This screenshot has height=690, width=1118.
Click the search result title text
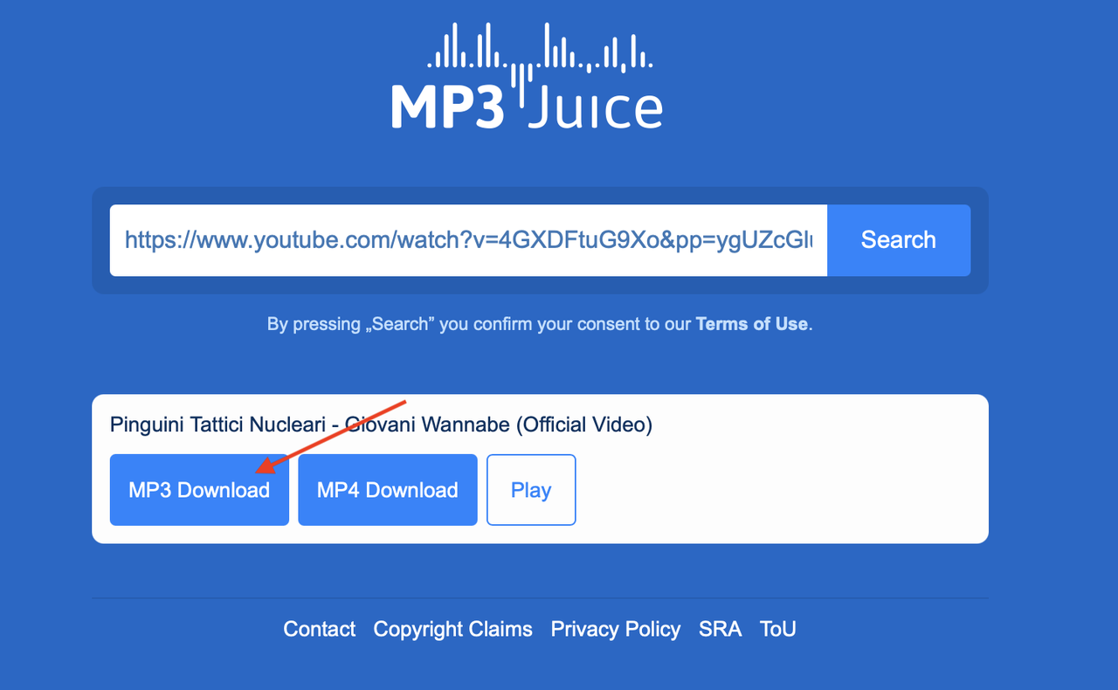coord(381,424)
